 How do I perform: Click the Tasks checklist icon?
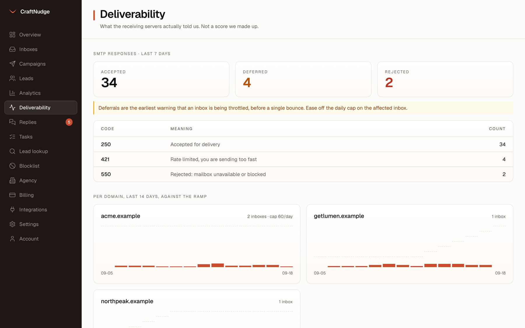coord(12,137)
